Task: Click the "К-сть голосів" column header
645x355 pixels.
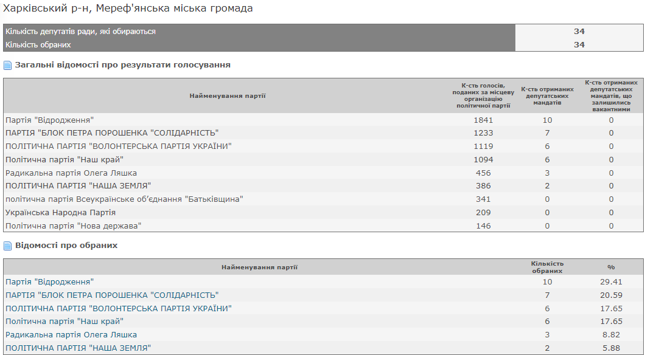Action: (x=483, y=95)
